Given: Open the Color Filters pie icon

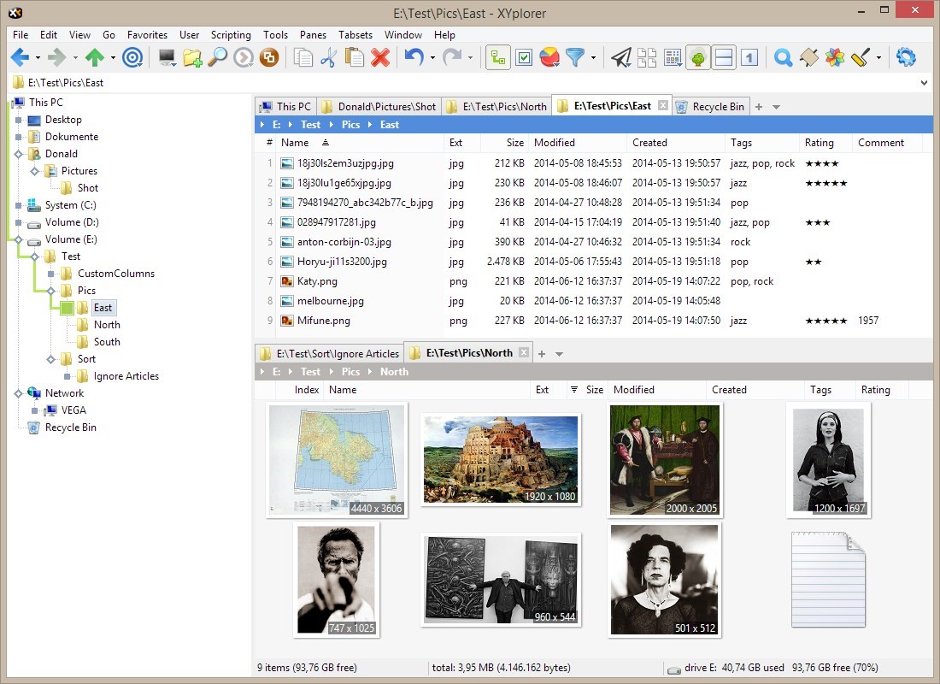Looking at the screenshot, I should (x=549, y=57).
